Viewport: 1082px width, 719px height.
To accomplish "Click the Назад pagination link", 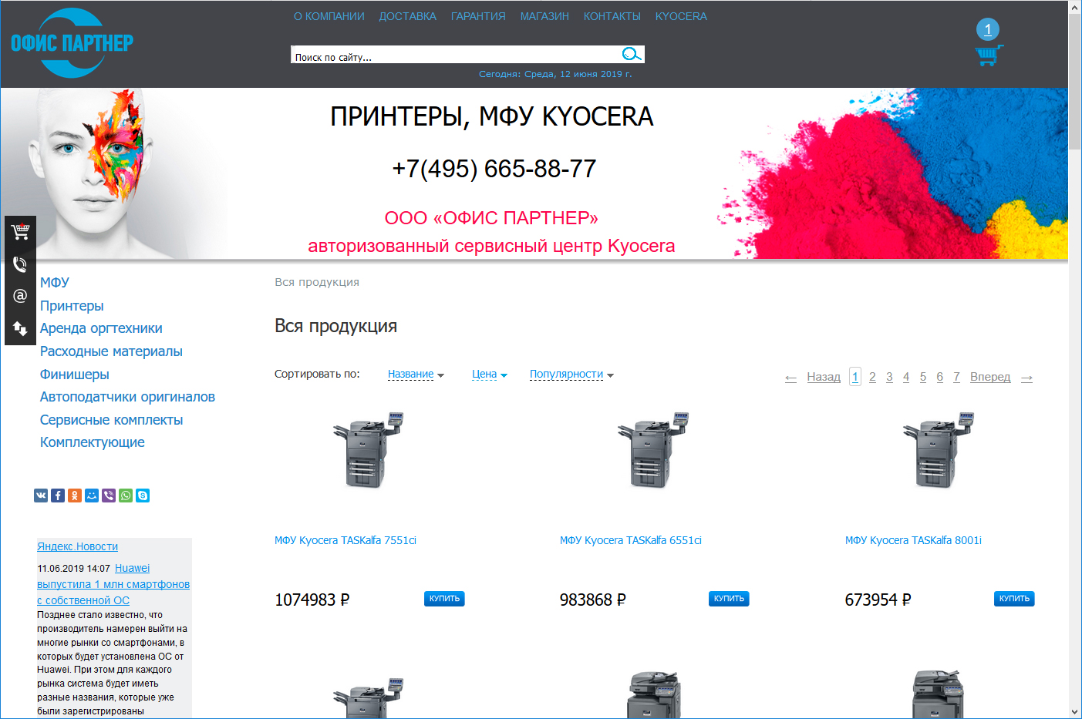I will [824, 377].
